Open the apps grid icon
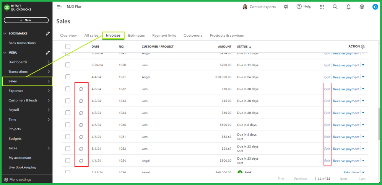 tap(322, 7)
